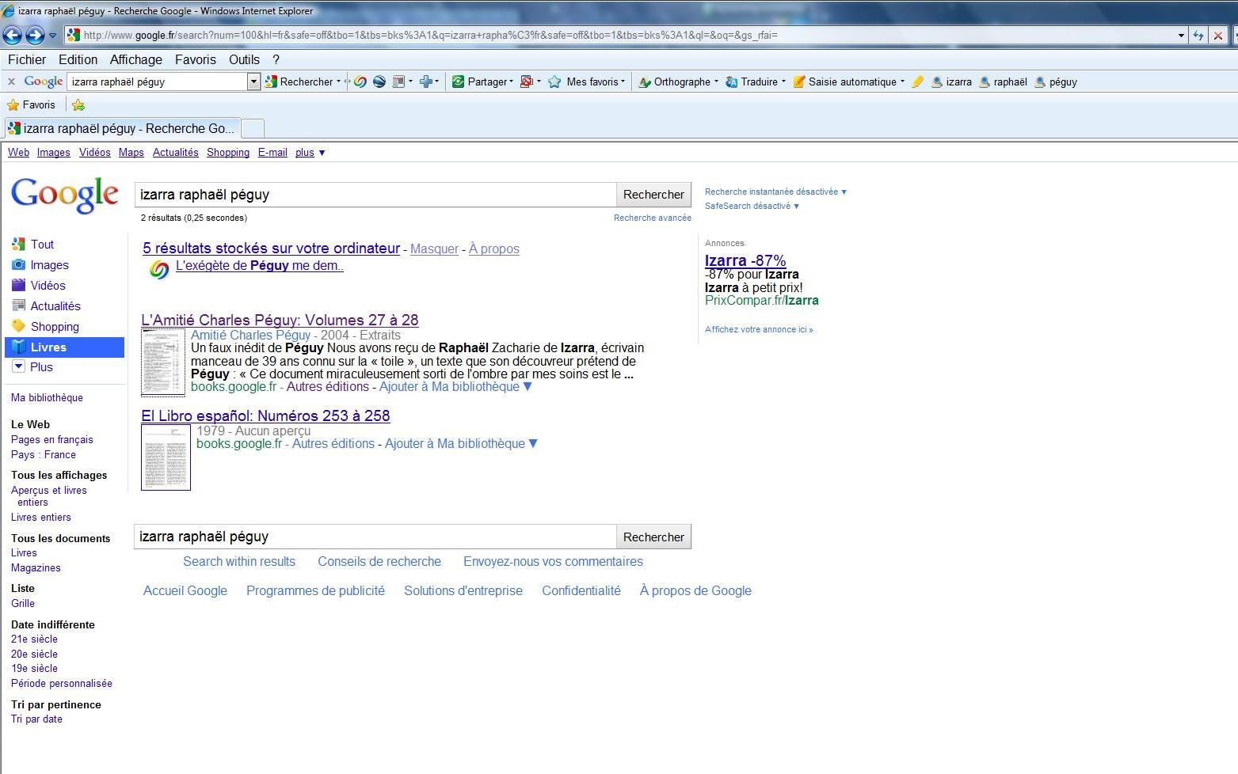1238x774 pixels.
Task: Click Saisie automatique autofill button
Action: point(848,82)
